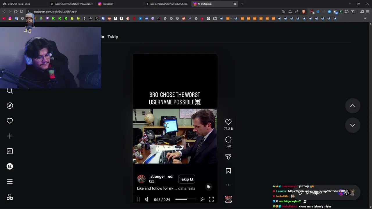Click the 73,2 B likes count

coord(228,129)
